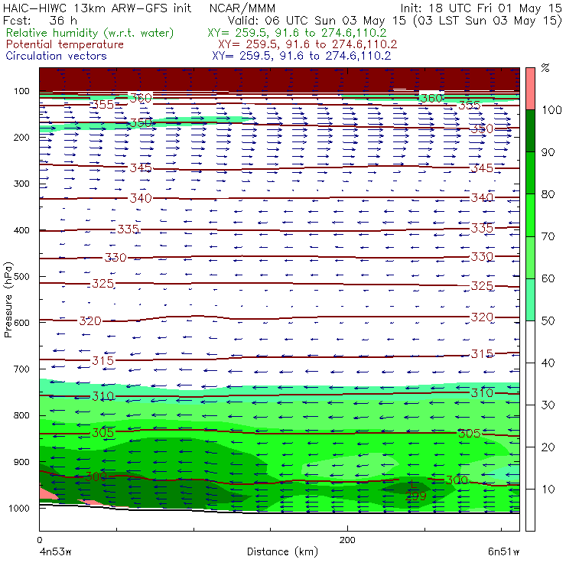The width and height of the screenshot is (566, 566).
Task: Click the right-side '320' contour label
Action: click(482, 317)
